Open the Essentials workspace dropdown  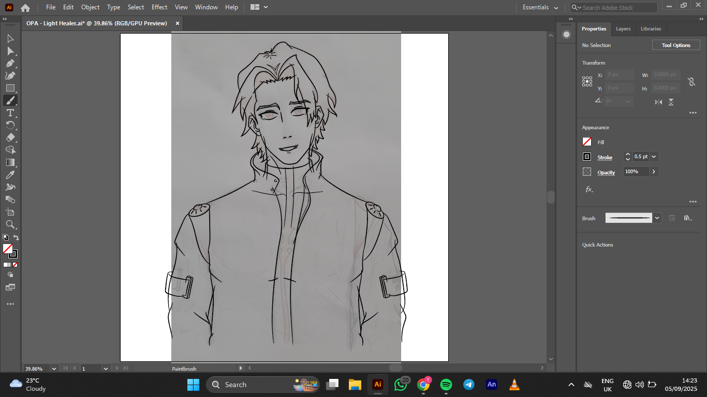(x=540, y=7)
